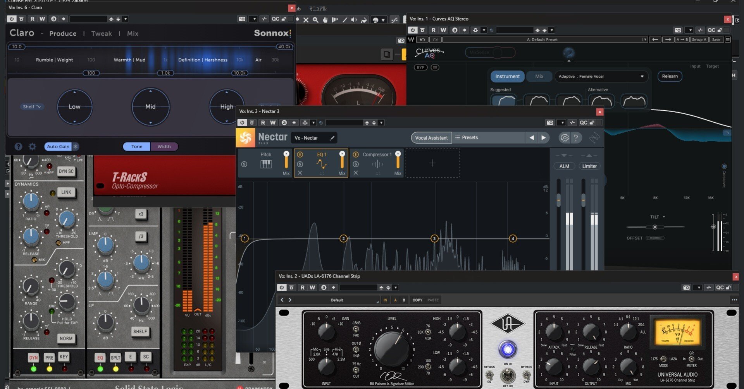744x389 pixels.
Task: Open Adaptive Female Vocal dropdown in Curves AQ
Action: coord(601,76)
